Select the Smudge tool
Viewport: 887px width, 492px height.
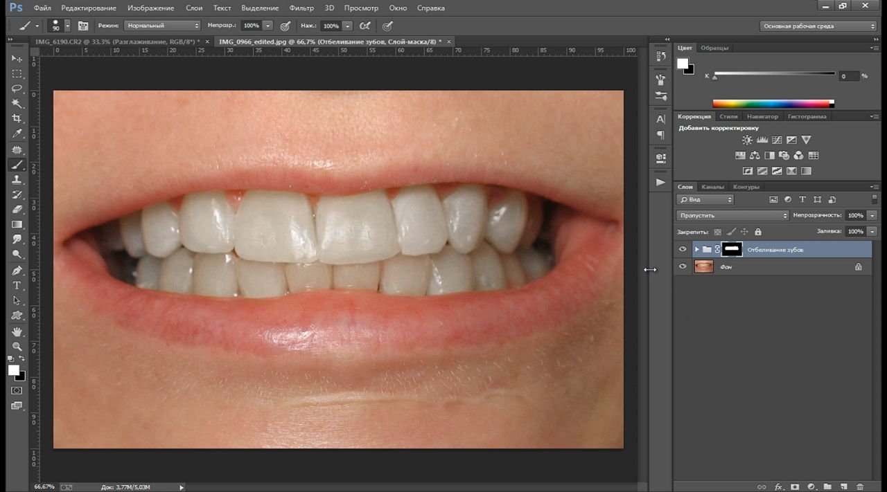pos(17,239)
